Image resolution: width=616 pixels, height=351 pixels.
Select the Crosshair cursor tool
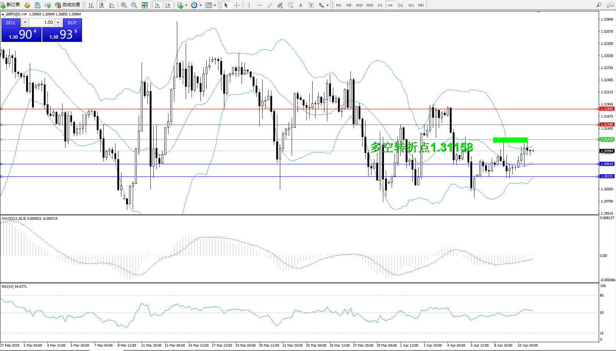236,5
